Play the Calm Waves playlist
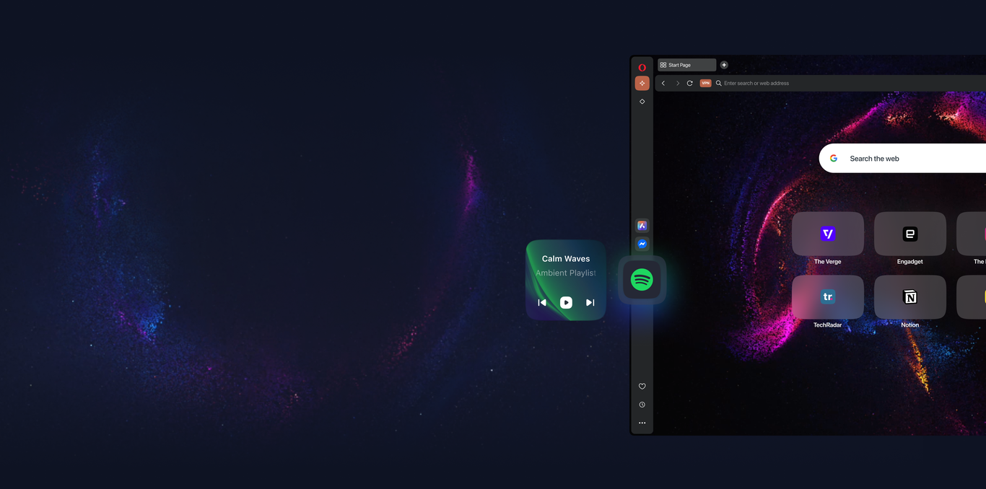The height and width of the screenshot is (489, 986). click(566, 302)
